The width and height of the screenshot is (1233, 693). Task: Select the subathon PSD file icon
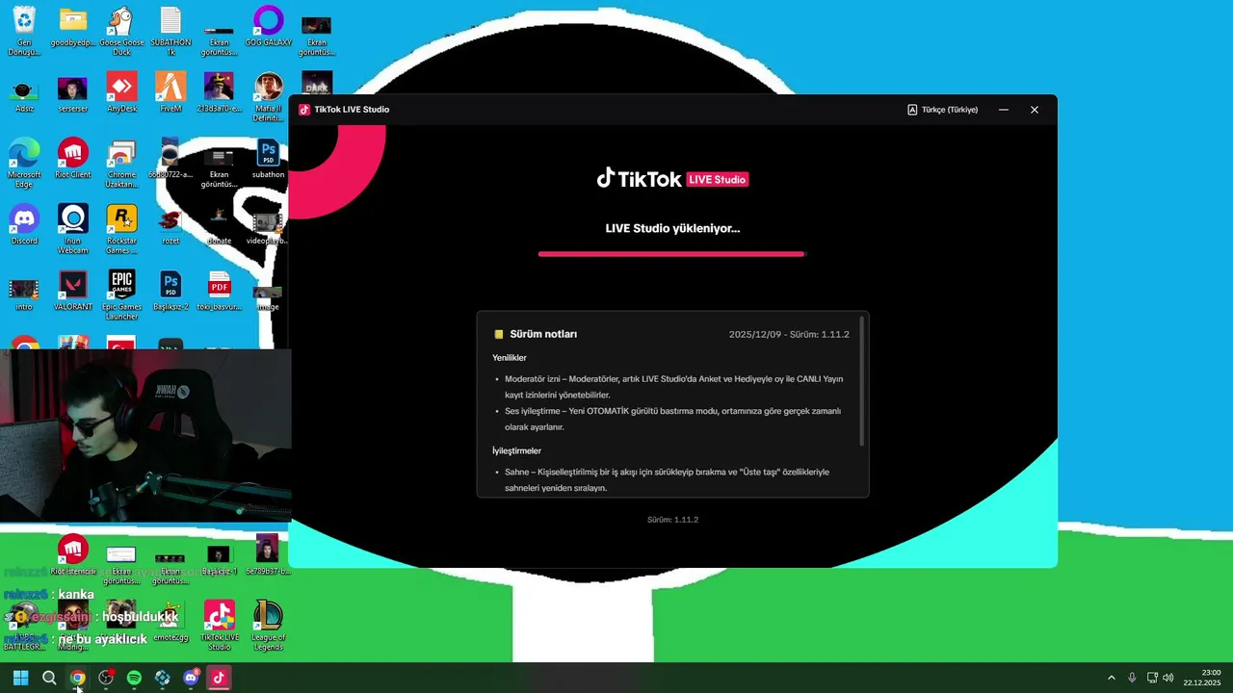pyautogui.click(x=268, y=159)
